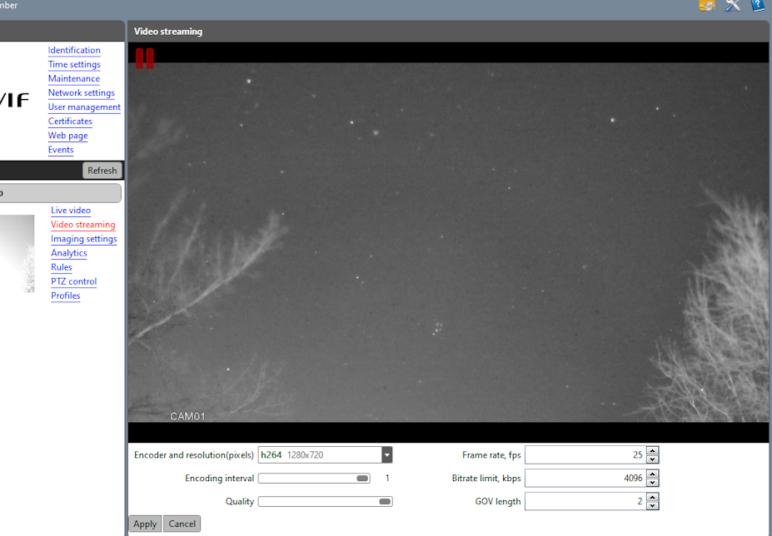Open Rules page
The width and height of the screenshot is (772, 536).
62,268
